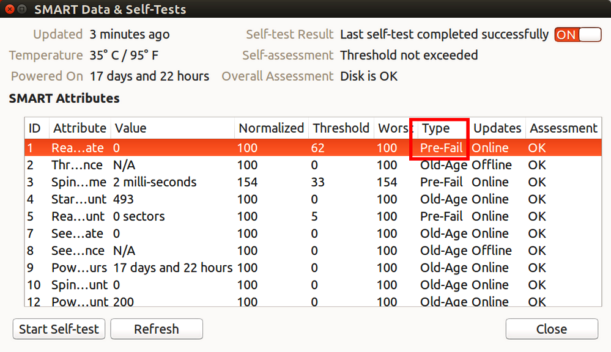Select attribute row ID 2 Offline

click(313, 165)
